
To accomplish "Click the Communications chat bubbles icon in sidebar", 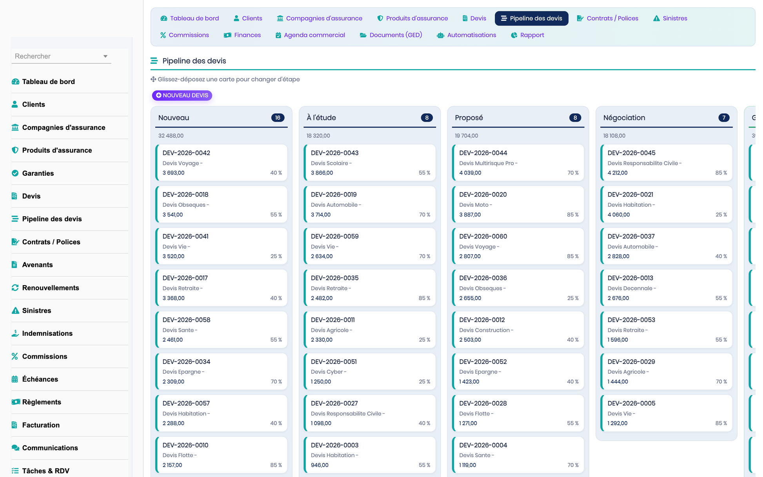I will click(16, 448).
